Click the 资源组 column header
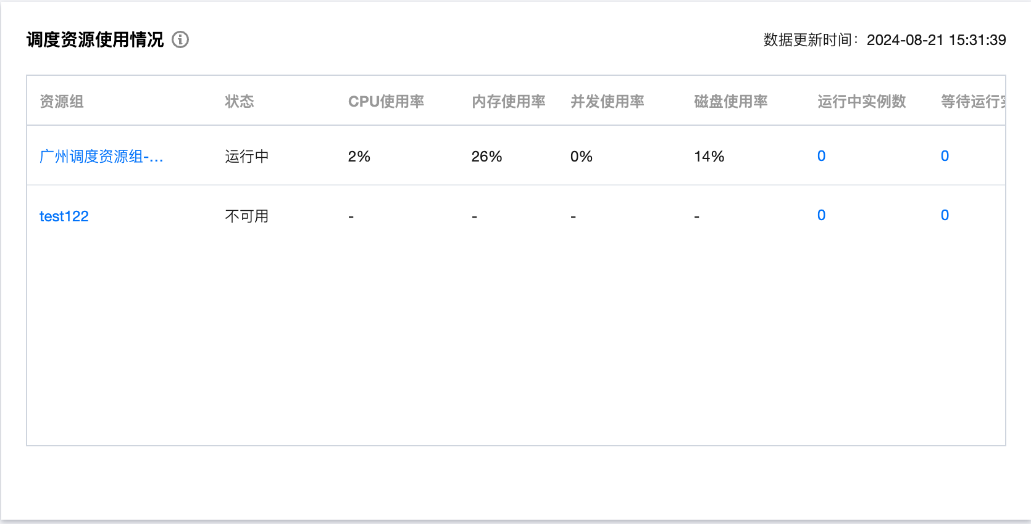Viewport: 1031px width, 524px height. click(x=62, y=102)
